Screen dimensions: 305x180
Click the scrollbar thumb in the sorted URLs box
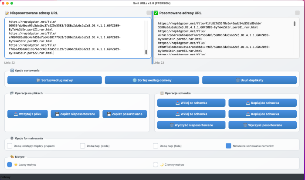[x=295, y=24]
